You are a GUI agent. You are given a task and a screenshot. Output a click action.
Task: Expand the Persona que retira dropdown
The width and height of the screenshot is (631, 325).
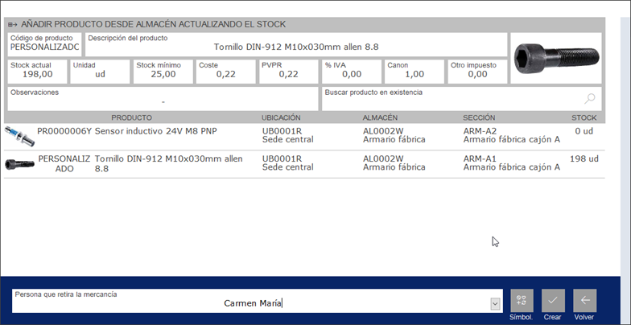495,303
